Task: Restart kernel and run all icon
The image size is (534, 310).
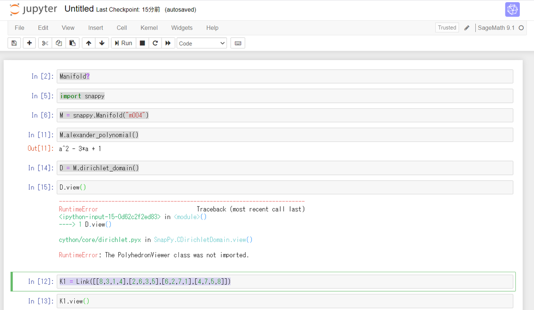Action: pos(168,43)
